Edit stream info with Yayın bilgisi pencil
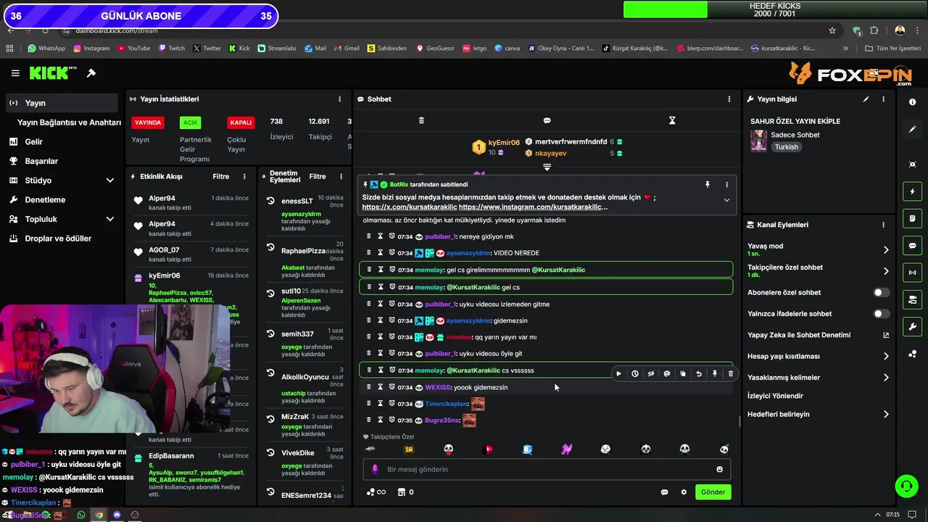The image size is (928, 522). 866,99
